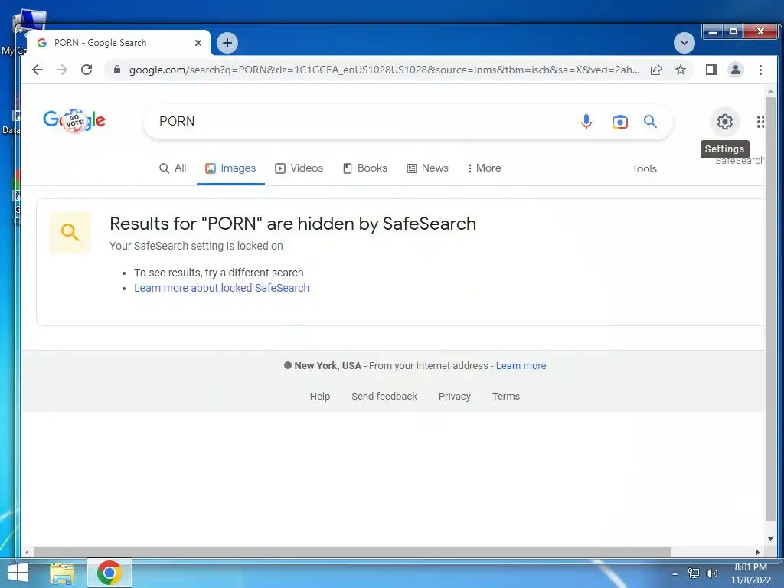
Task: Click the Chrome taskbar icon
Action: click(109, 573)
